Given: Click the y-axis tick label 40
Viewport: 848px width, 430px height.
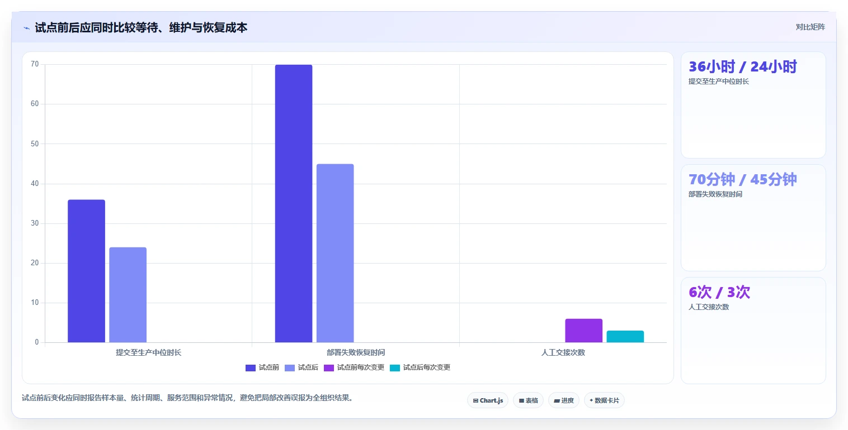Looking at the screenshot, I should [35, 184].
